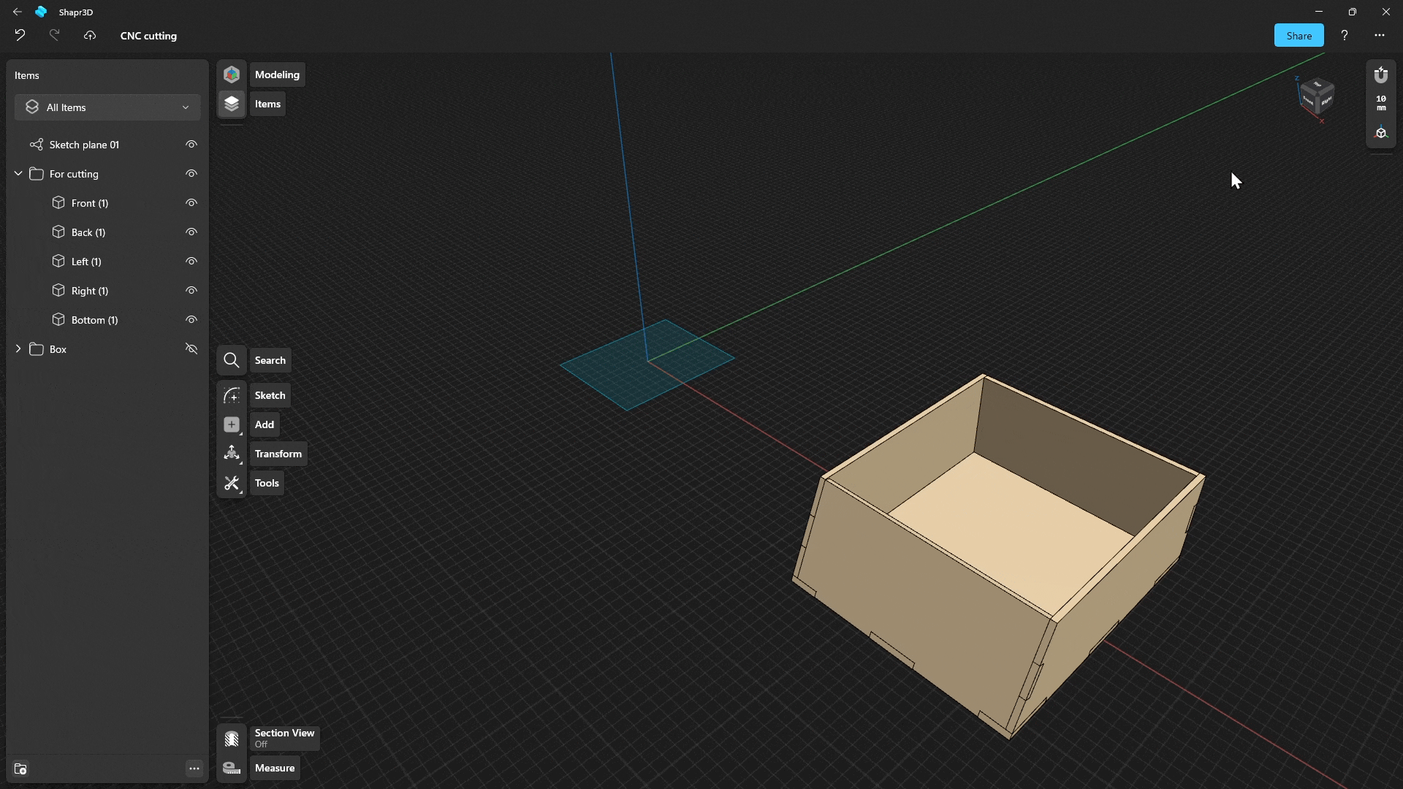Click the Search magnifier icon
Viewport: 1403px width, 789px height.
tap(232, 360)
